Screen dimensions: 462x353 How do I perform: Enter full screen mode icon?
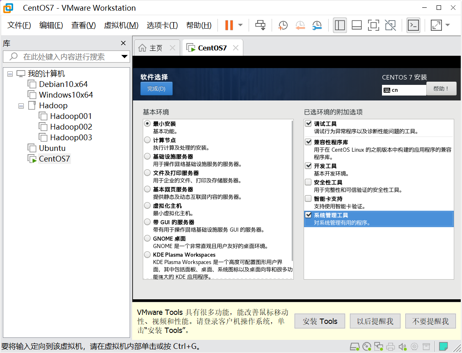pyautogui.click(x=374, y=25)
